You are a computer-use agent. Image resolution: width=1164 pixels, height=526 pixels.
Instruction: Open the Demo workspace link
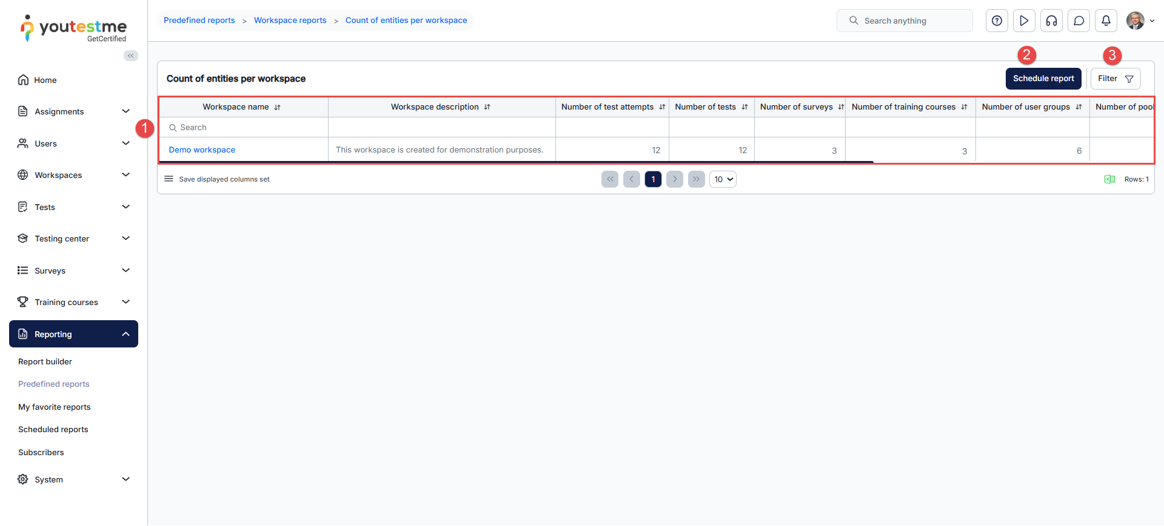[202, 150]
